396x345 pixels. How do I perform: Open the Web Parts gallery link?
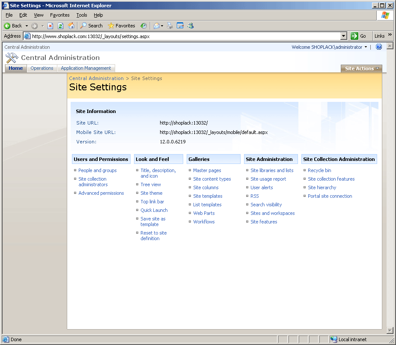click(204, 213)
